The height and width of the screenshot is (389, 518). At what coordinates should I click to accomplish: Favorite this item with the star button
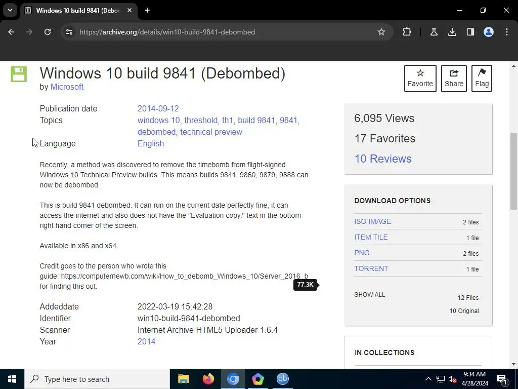[420, 79]
